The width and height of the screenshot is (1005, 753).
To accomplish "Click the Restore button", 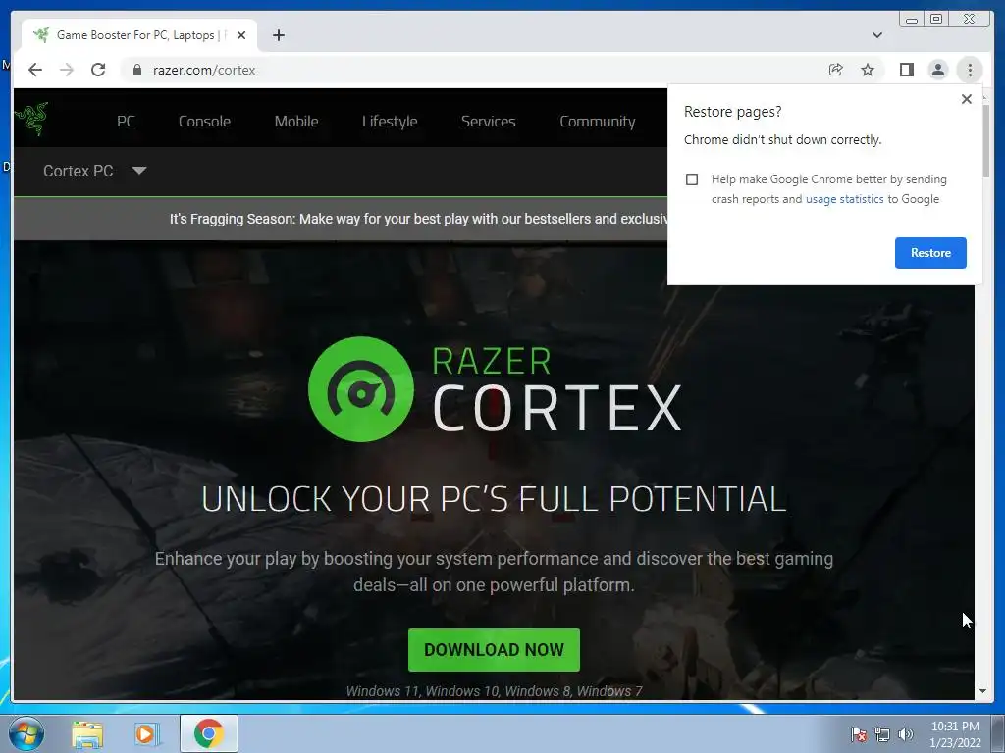I will point(930,253).
